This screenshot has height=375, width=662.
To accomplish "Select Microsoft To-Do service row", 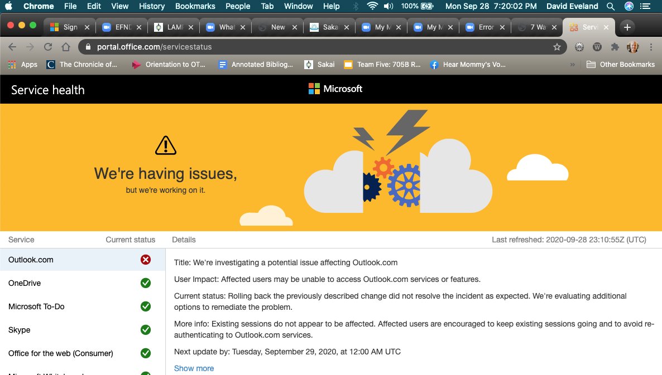I will [x=82, y=306].
